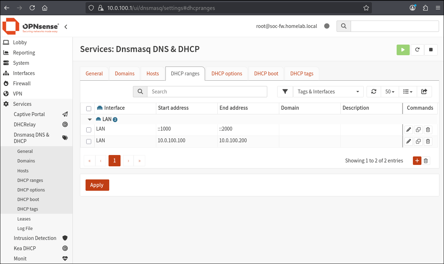Viewport: 444px width, 264px height.
Task: Export the grid data
Action: point(424,92)
